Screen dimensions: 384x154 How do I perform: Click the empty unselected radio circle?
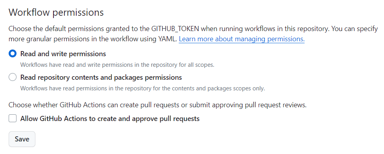pos(13,77)
